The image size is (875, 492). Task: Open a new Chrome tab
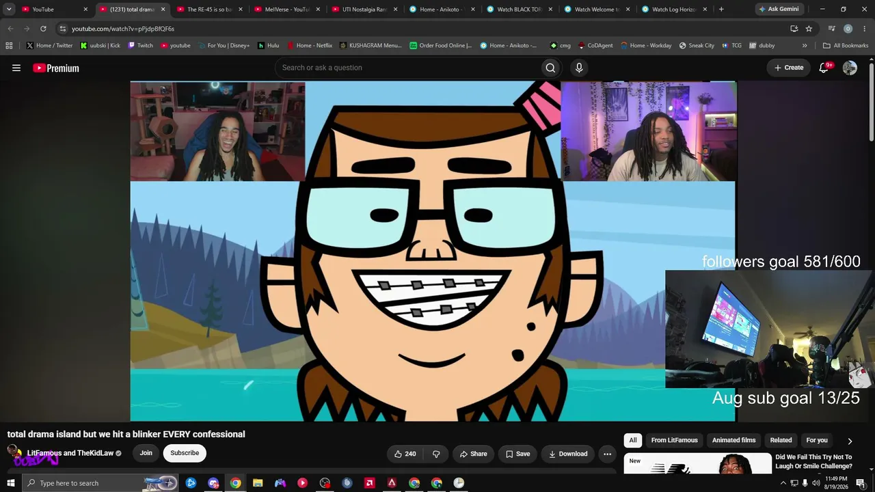(721, 10)
